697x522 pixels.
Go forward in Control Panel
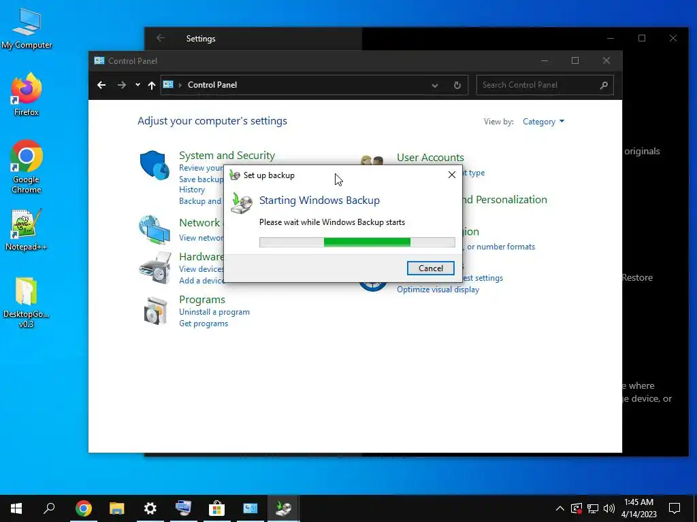pyautogui.click(x=121, y=85)
